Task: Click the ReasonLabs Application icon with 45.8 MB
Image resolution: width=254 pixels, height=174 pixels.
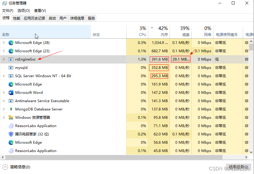Action: [11, 151]
